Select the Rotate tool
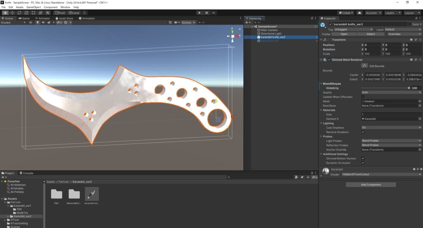Viewport: 423px width, 228px height. [x=19, y=13]
